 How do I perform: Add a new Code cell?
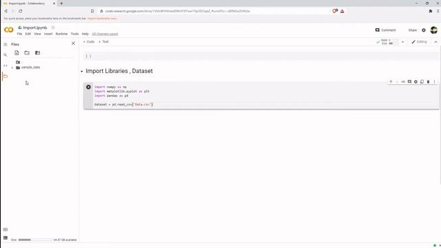point(89,41)
